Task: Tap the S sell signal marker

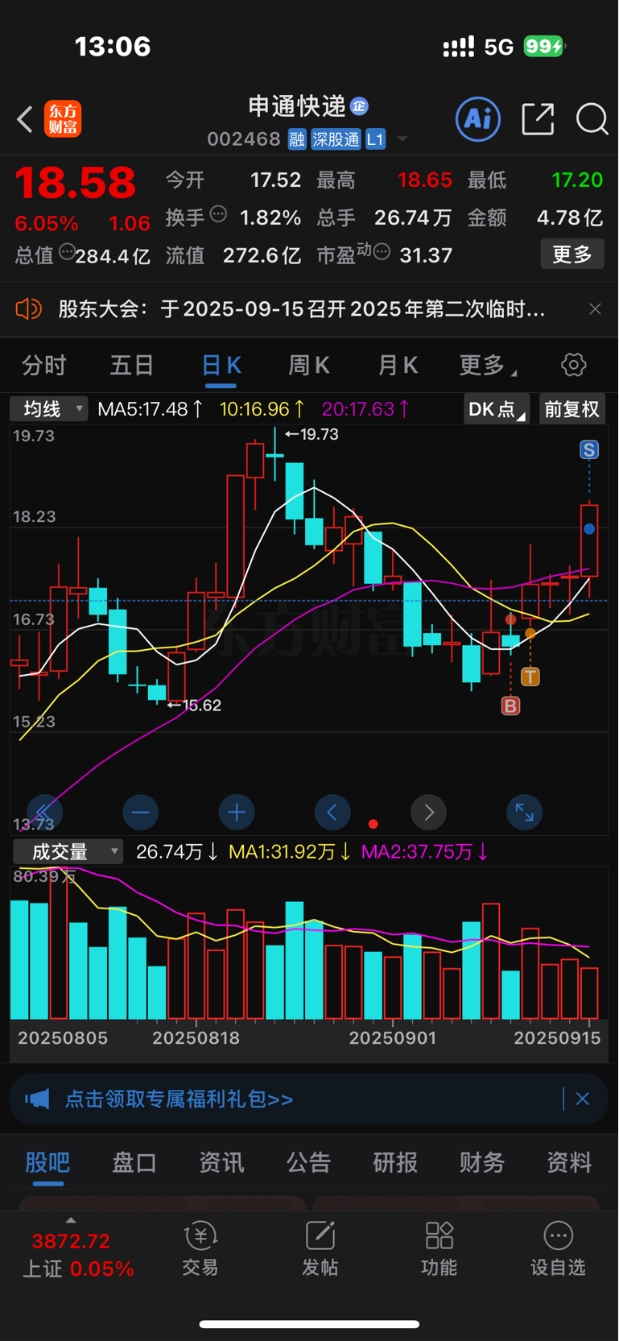Action: click(589, 450)
